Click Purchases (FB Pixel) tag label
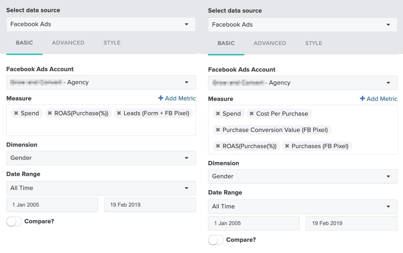Image resolution: width=403 pixels, height=253 pixels. pos(320,146)
